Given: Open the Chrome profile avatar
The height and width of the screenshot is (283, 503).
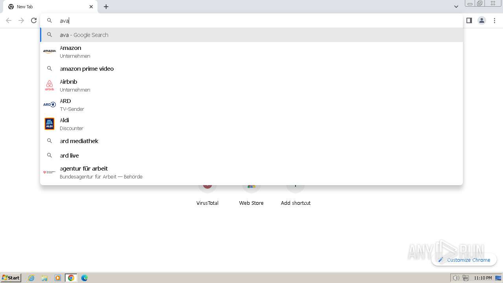Looking at the screenshot, I should tap(482, 20).
